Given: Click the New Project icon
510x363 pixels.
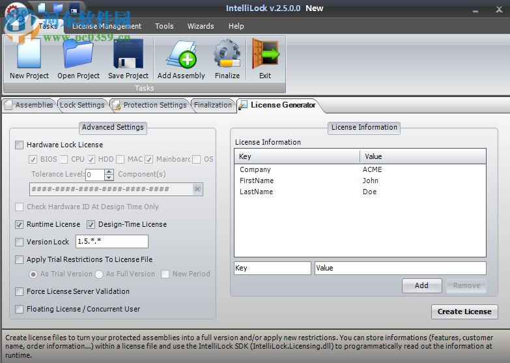Looking at the screenshot, I should 29,53.
